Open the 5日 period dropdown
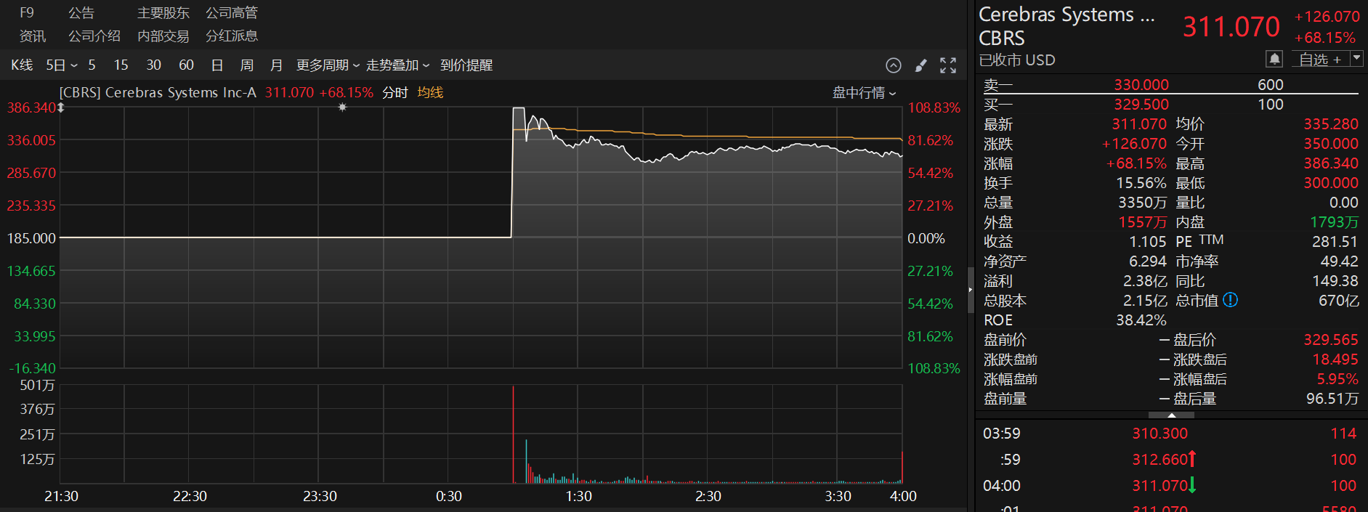The width and height of the screenshot is (1368, 512). tap(62, 65)
